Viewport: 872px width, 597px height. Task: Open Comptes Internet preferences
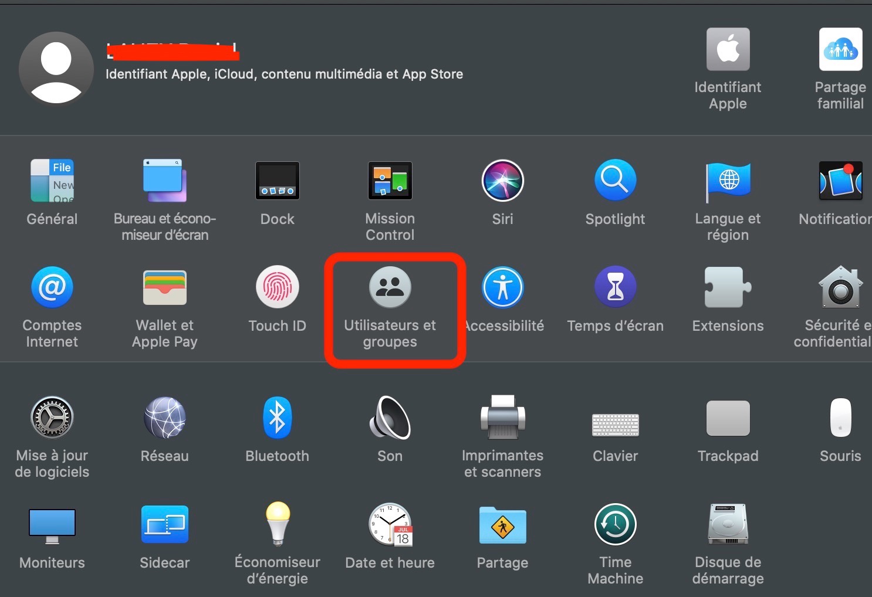coord(52,287)
